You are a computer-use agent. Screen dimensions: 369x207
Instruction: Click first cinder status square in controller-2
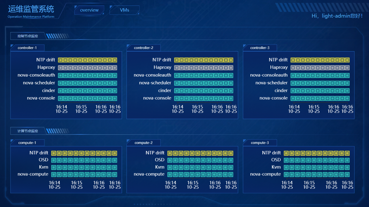(x=176, y=91)
